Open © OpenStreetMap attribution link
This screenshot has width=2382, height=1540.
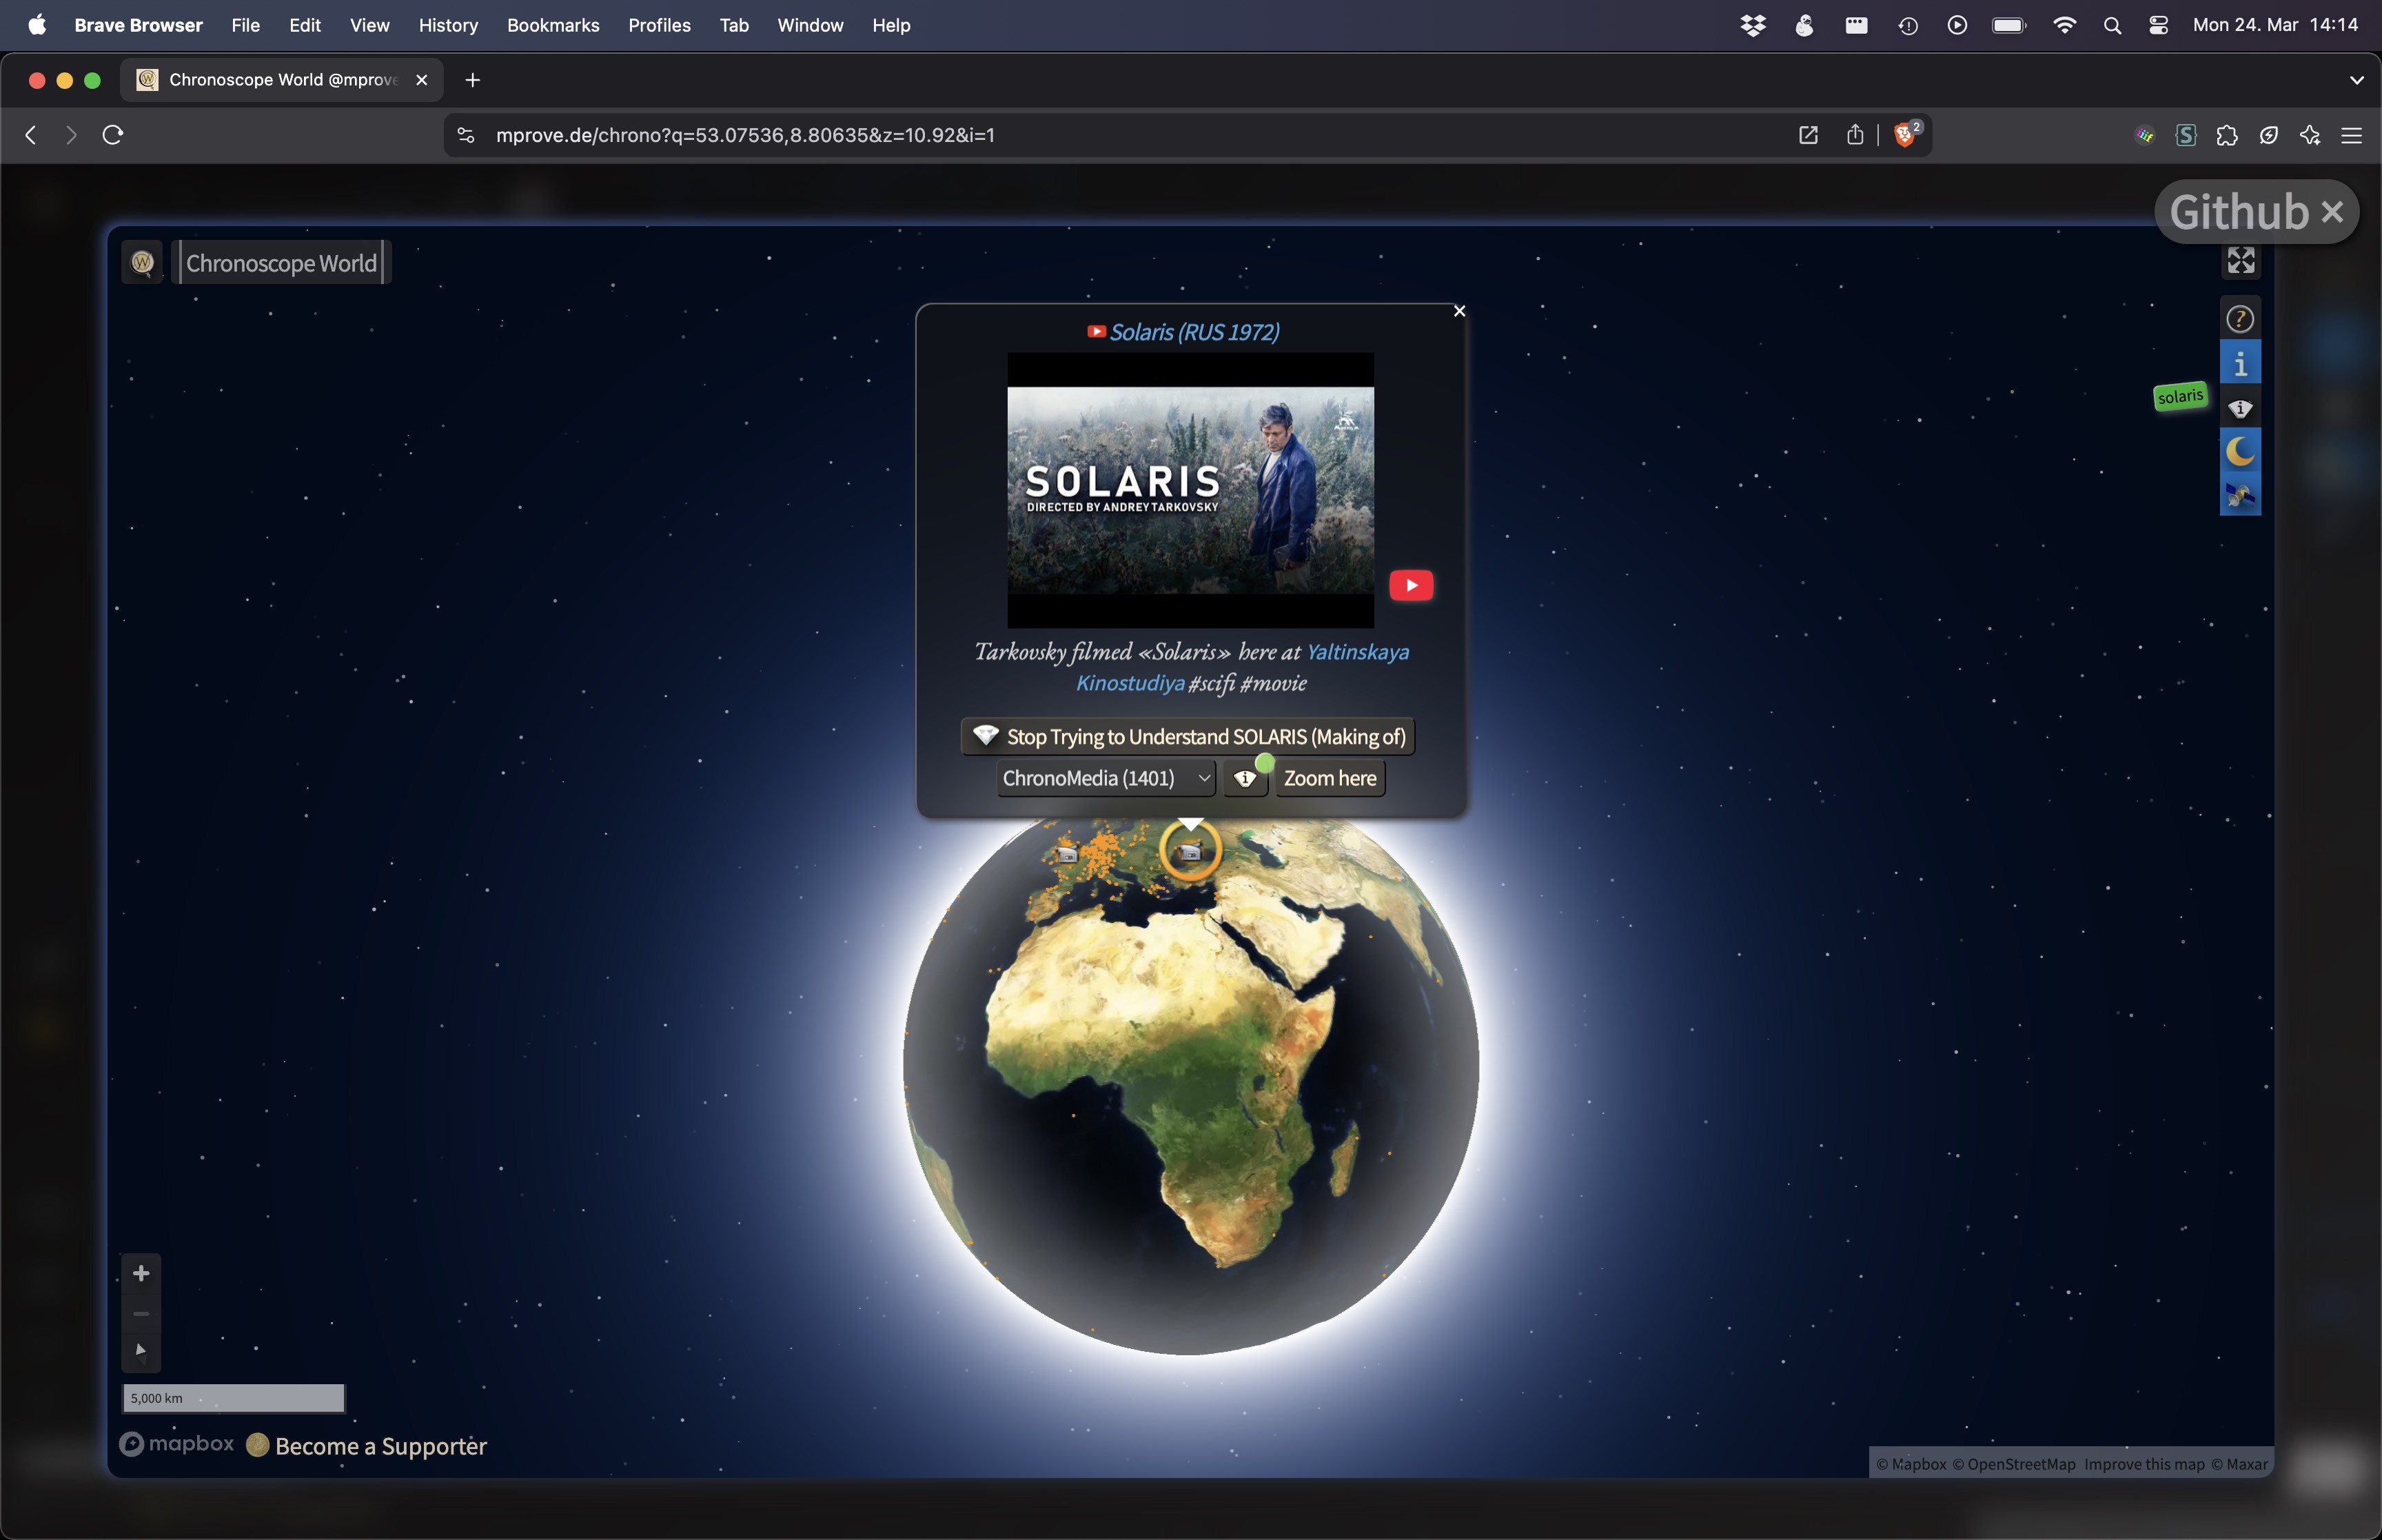[x=2013, y=1464]
